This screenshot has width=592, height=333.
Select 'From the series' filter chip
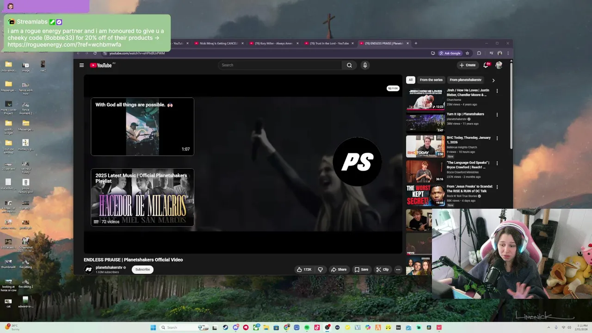click(x=431, y=80)
